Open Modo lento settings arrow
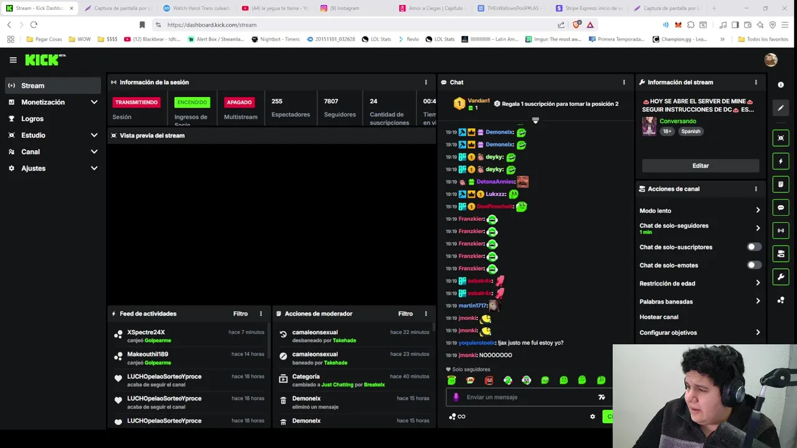Screen dimensions: 797x448 [x=758, y=210]
